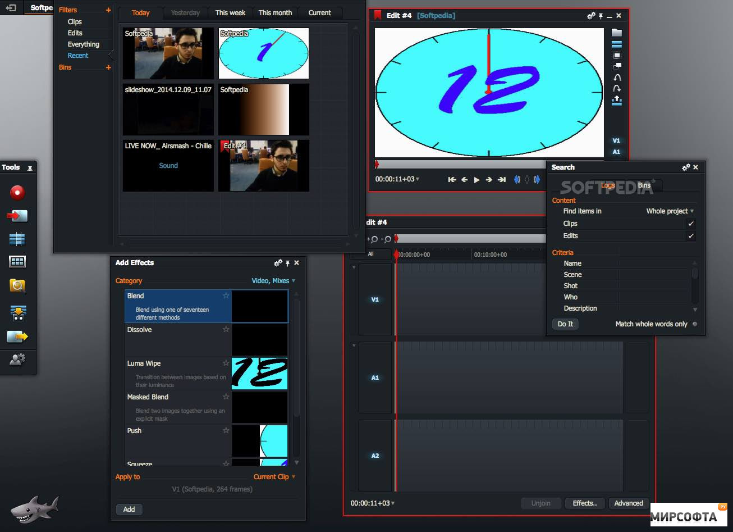Click the Do It search button
733x532 pixels.
565,324
